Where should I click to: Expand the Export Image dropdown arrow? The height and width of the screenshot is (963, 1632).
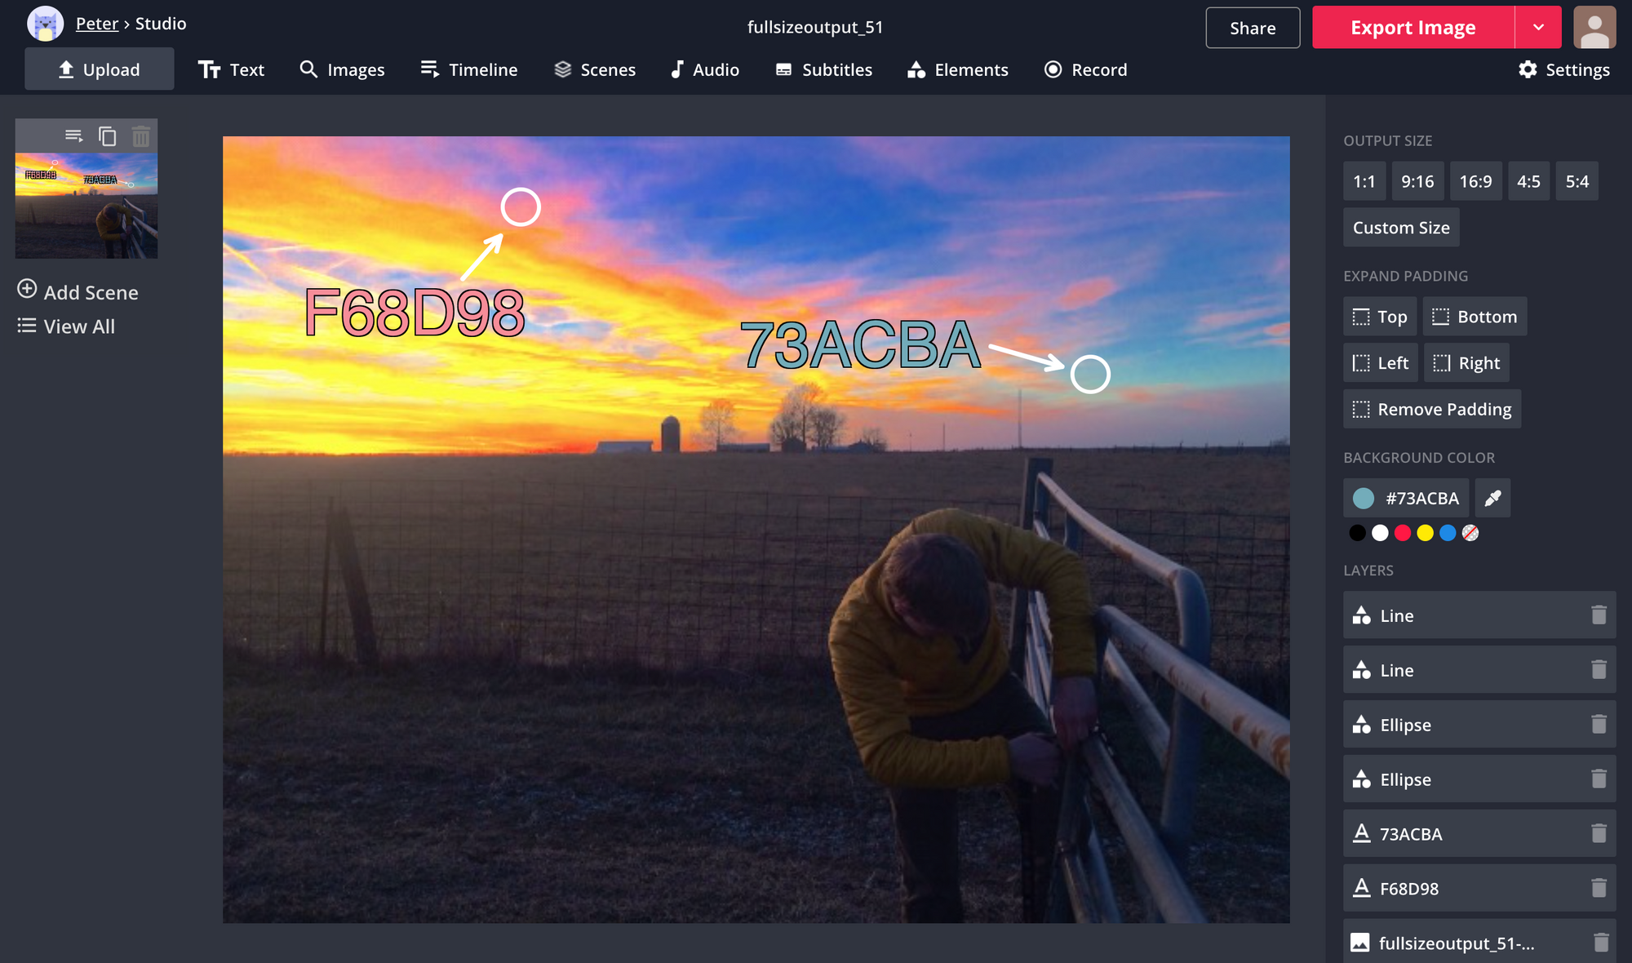(1538, 27)
